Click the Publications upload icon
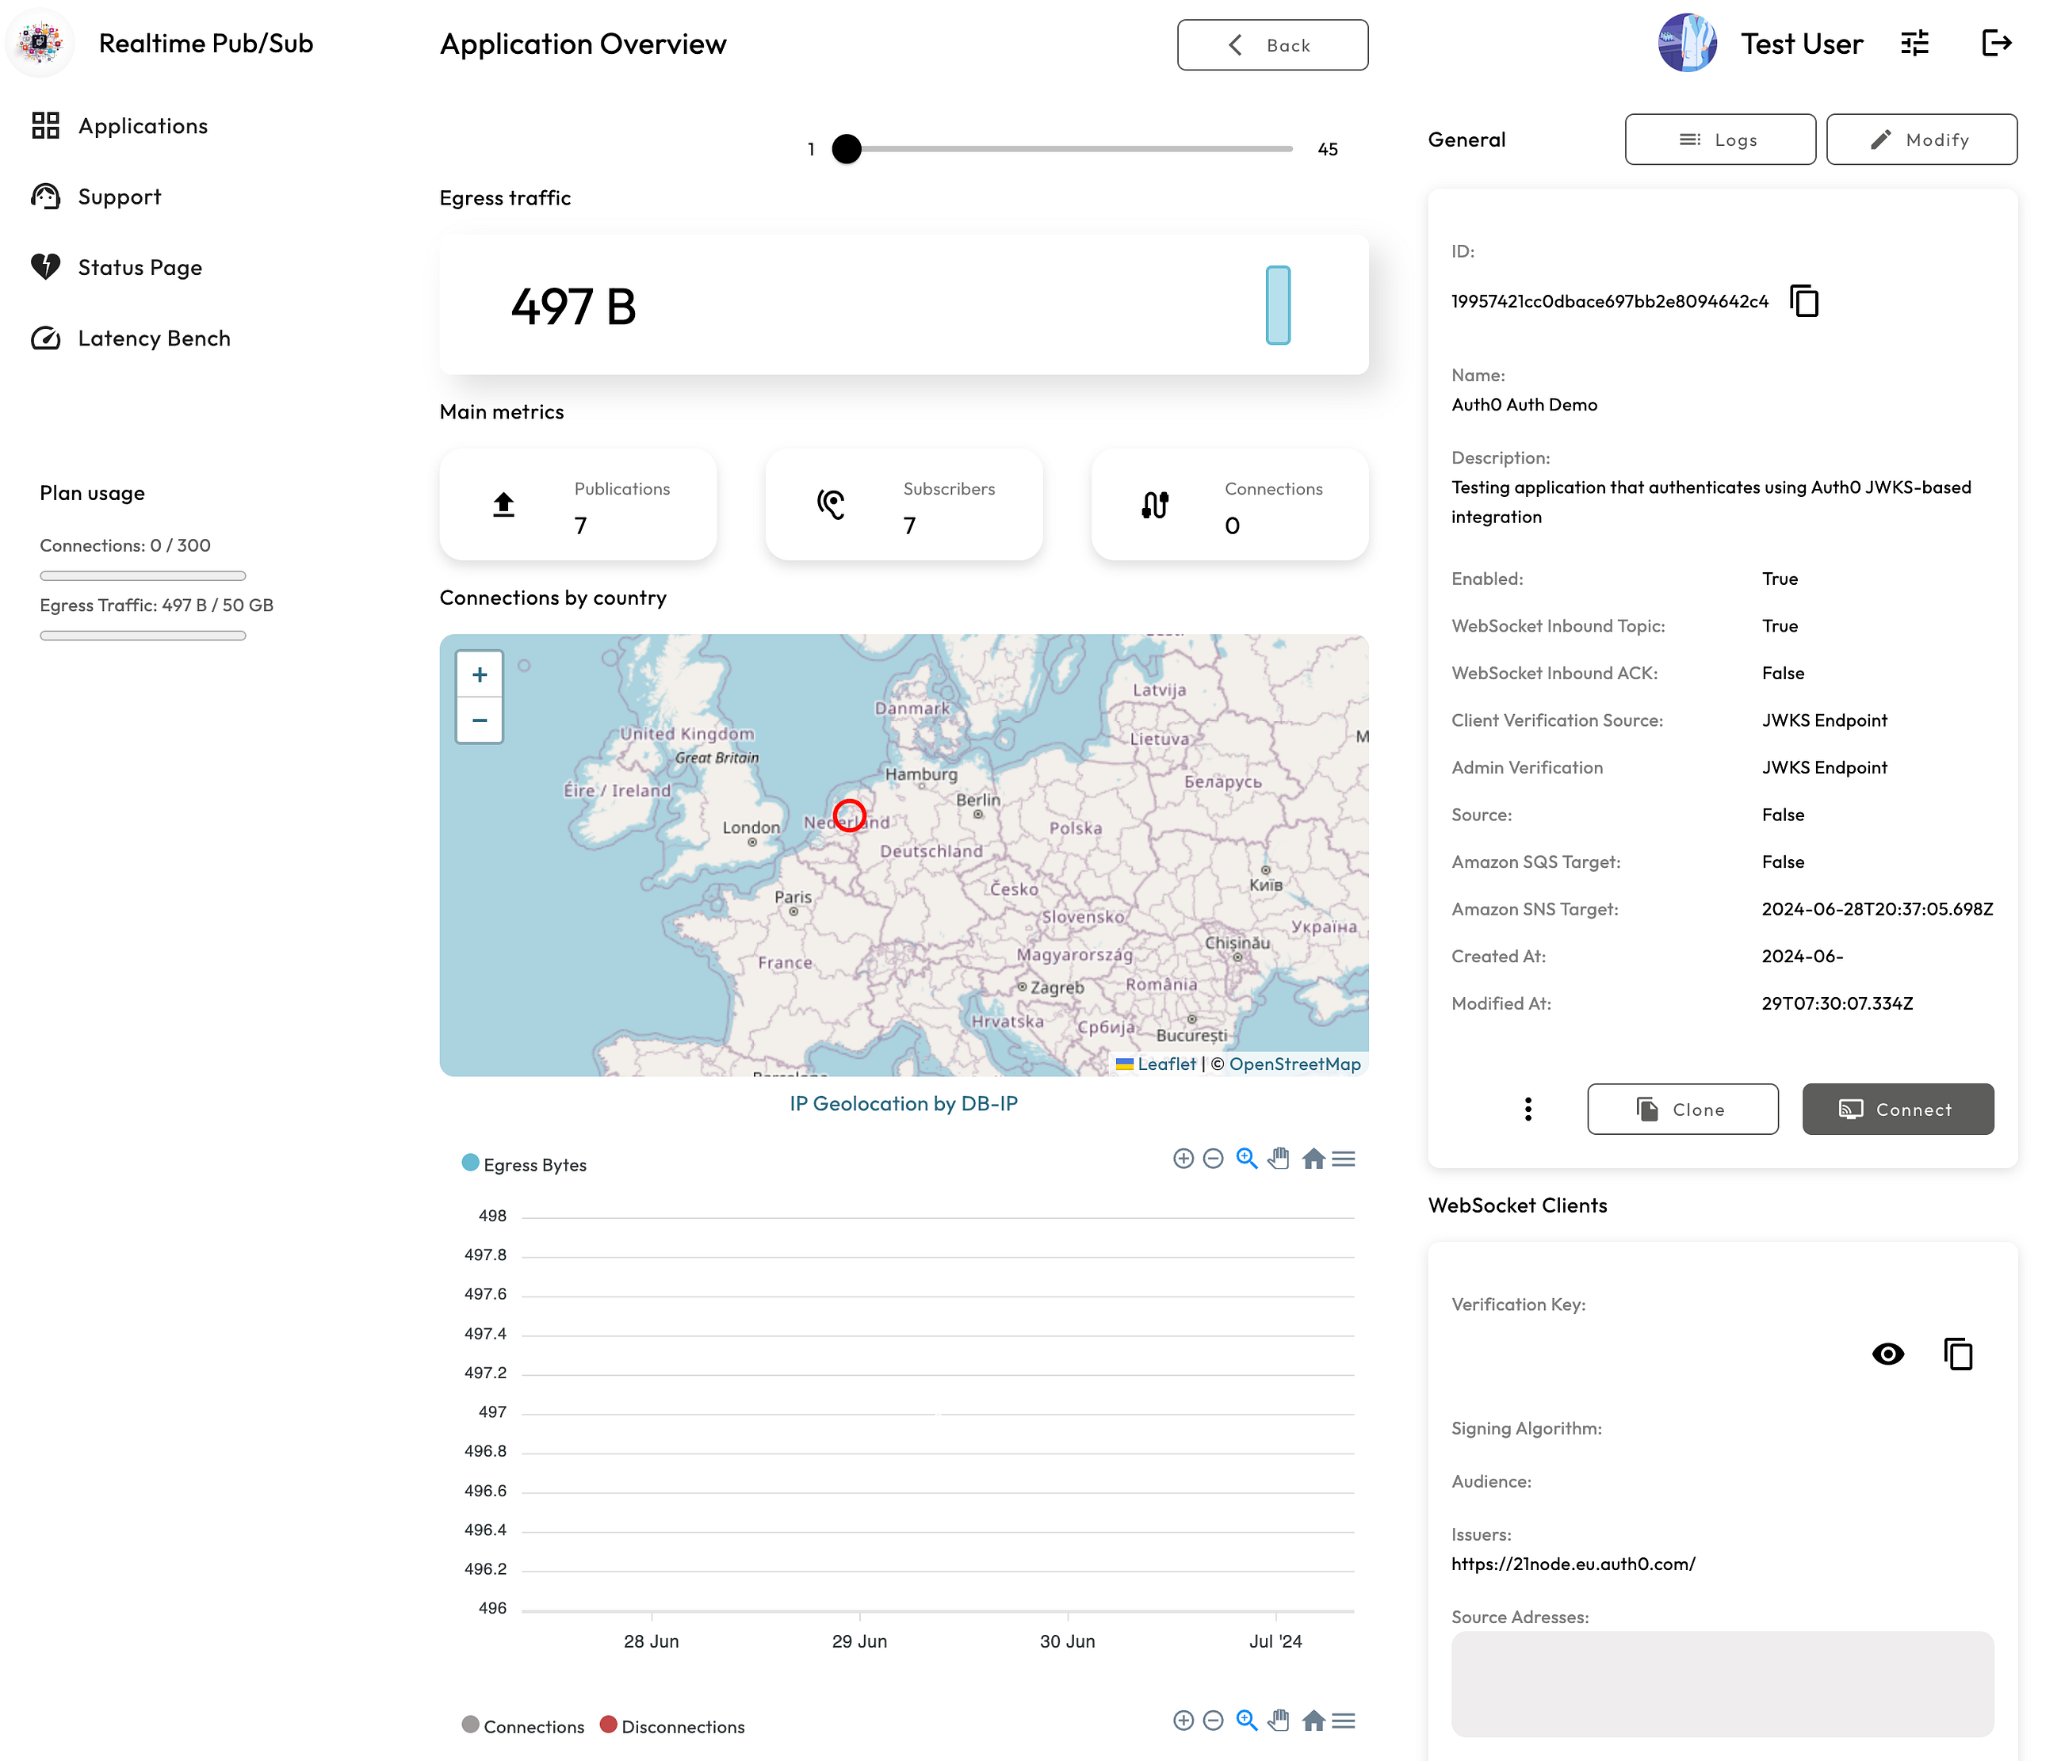This screenshot has height=1761, width=2061. [x=504, y=505]
